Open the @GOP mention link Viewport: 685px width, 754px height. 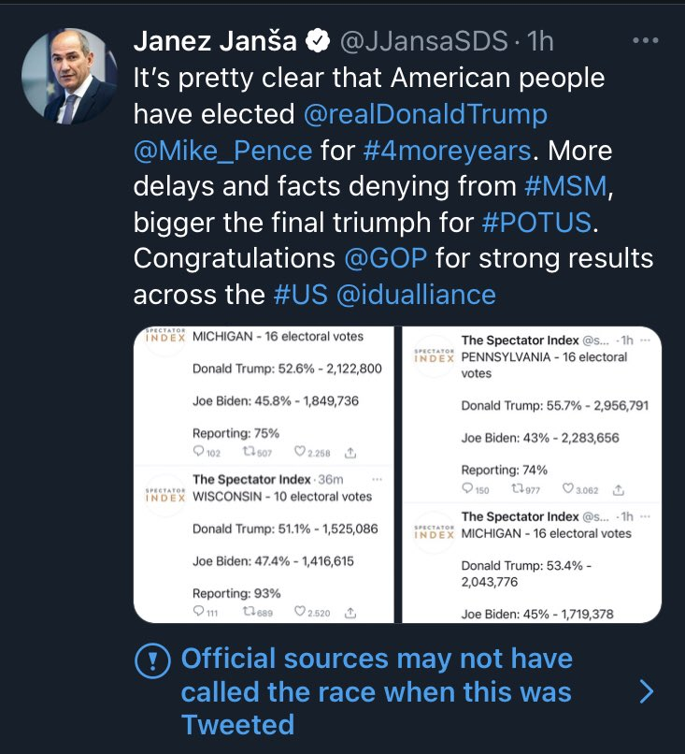(x=386, y=258)
